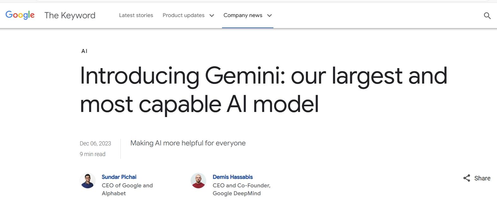Click Demis Hassabis's profile photo
497x199 pixels.
coord(198,181)
